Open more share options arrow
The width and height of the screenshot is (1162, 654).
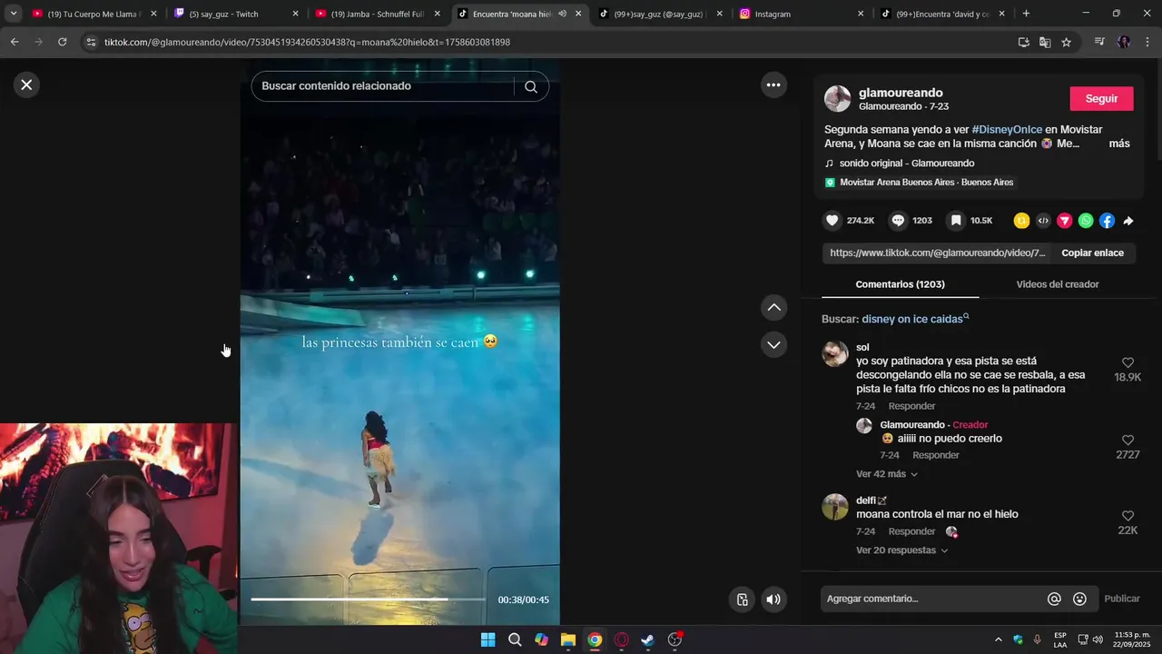click(x=1128, y=221)
